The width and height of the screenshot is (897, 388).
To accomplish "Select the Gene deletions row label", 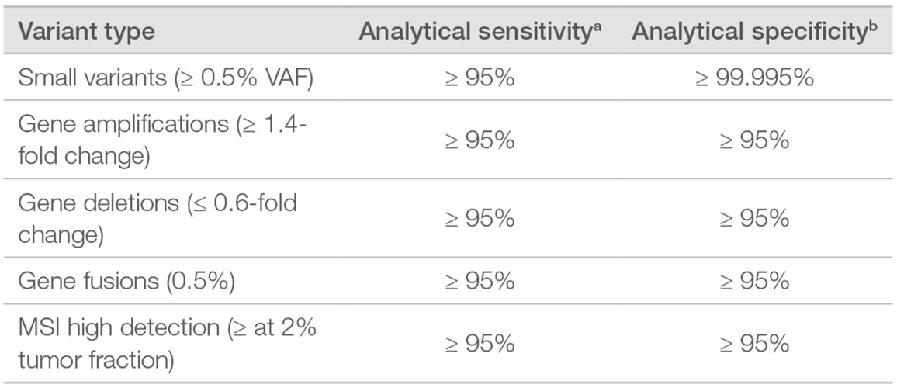I will tap(157, 219).
